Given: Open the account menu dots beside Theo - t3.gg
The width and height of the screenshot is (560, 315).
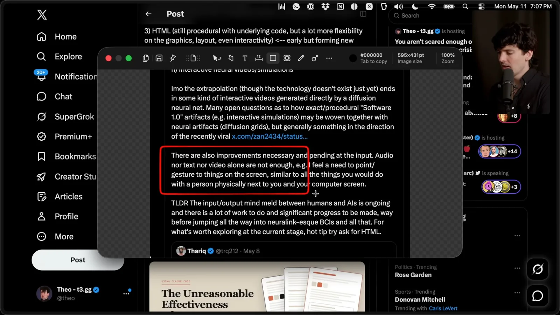Looking at the screenshot, I should click(126, 294).
